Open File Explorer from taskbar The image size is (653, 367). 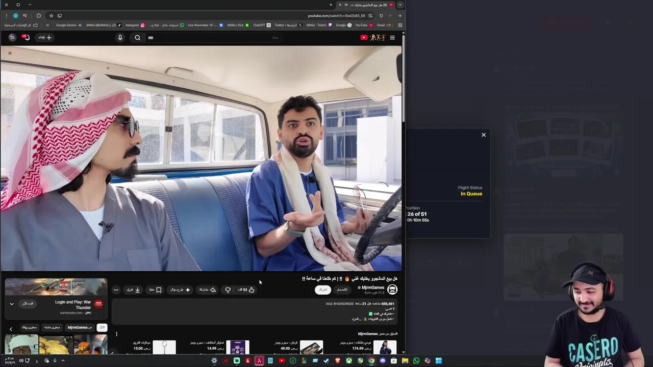coord(405,361)
